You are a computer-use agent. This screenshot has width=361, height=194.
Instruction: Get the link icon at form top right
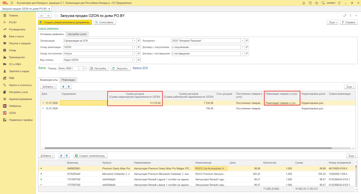(345, 16)
